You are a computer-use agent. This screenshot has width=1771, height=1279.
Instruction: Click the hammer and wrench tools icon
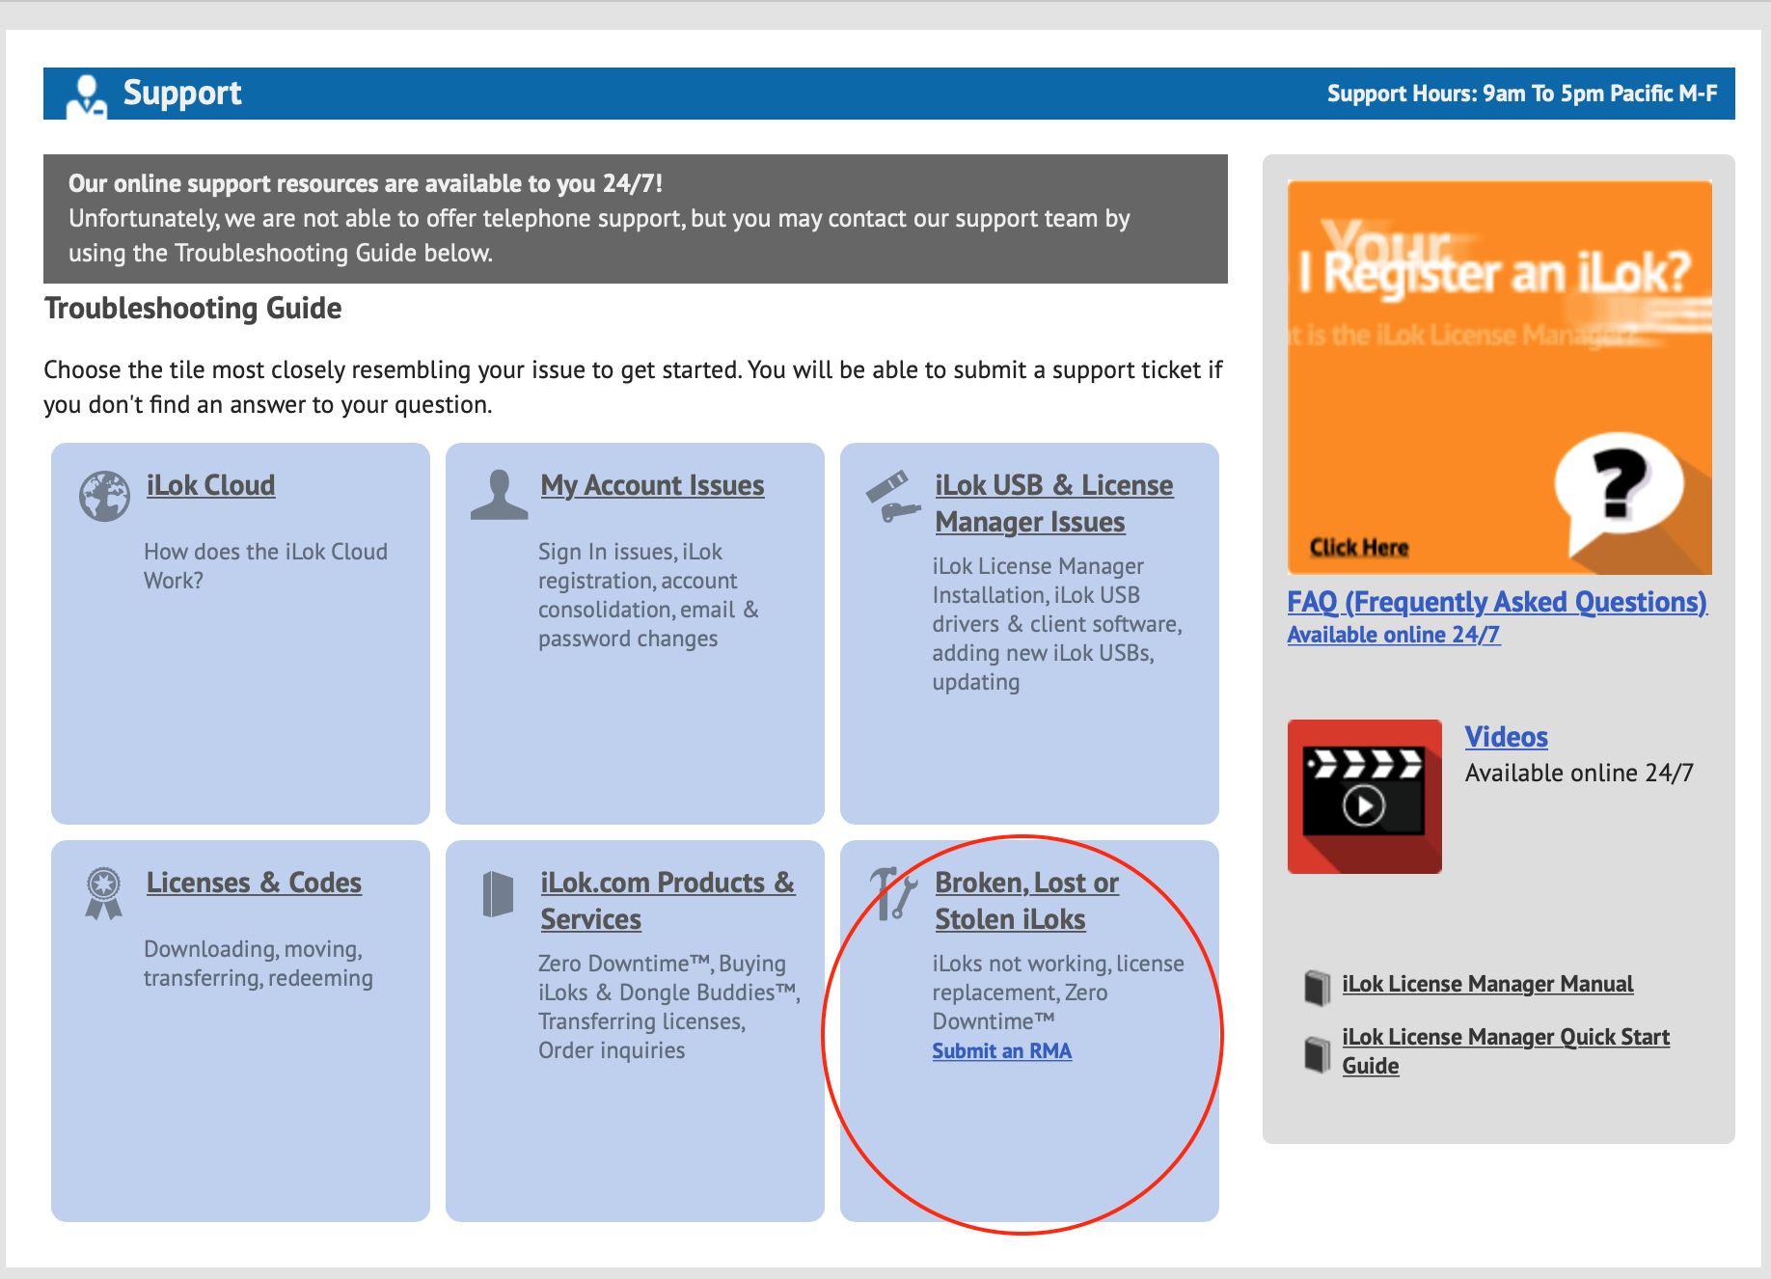(893, 894)
